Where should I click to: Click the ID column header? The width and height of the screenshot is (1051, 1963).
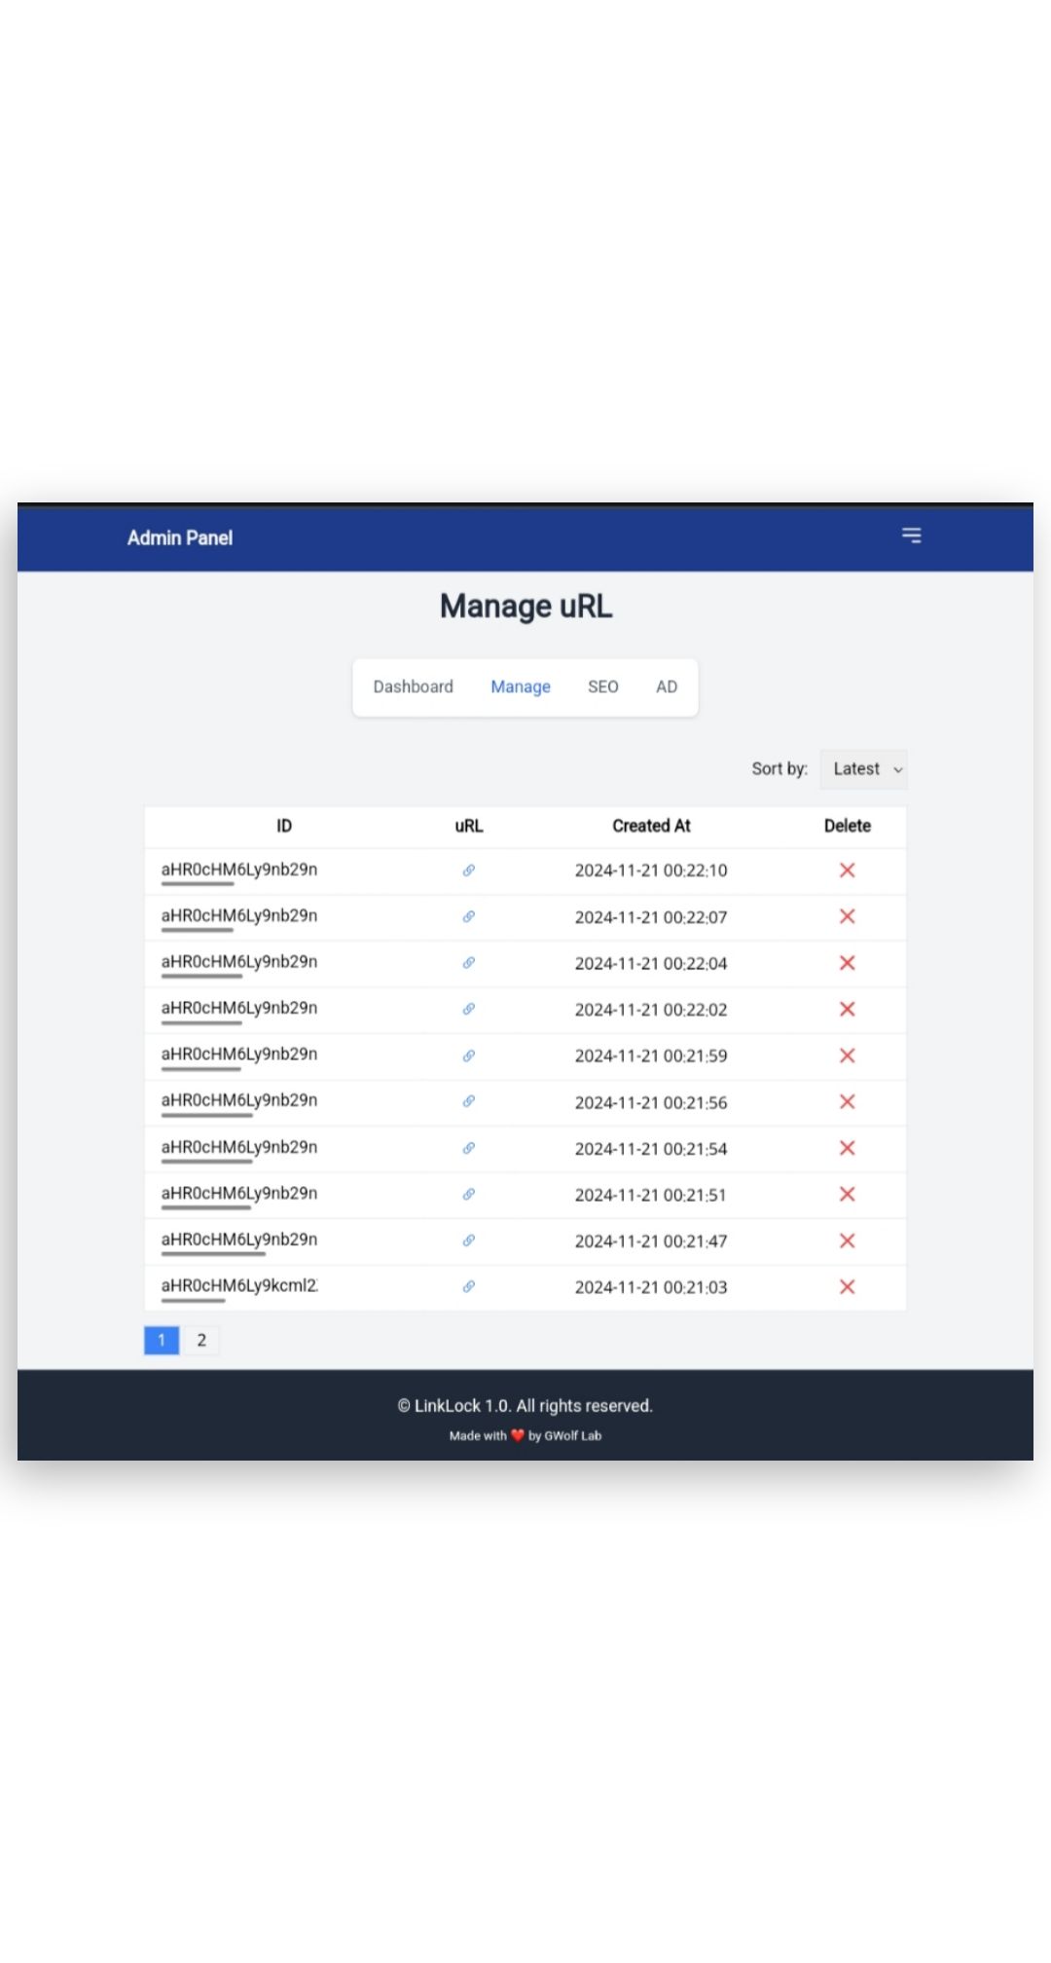284,826
